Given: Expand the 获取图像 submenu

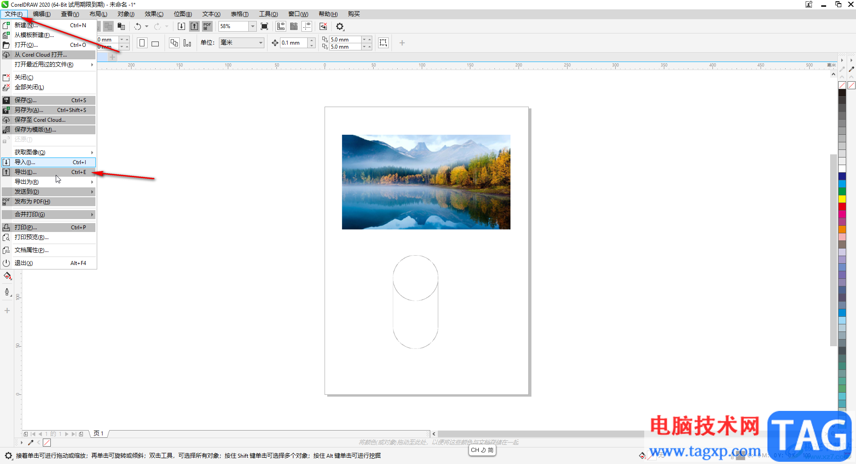Looking at the screenshot, I should pos(49,153).
